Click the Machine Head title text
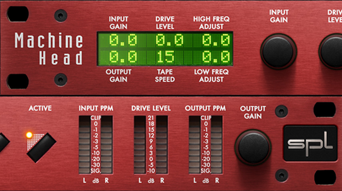This screenshot has width=342, height=191. (49, 49)
